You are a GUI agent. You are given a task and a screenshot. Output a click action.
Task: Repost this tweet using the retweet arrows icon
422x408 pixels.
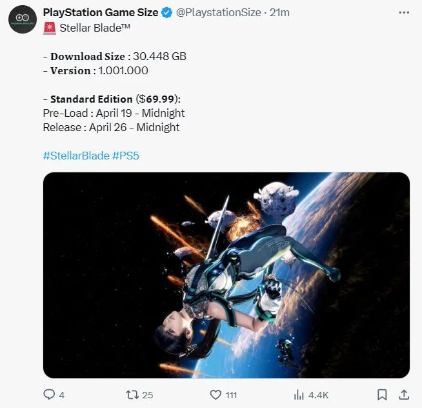pos(133,394)
